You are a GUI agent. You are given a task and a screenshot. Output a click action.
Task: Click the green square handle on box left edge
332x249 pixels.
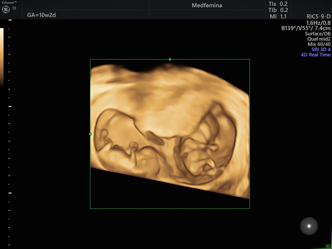click(x=90, y=134)
